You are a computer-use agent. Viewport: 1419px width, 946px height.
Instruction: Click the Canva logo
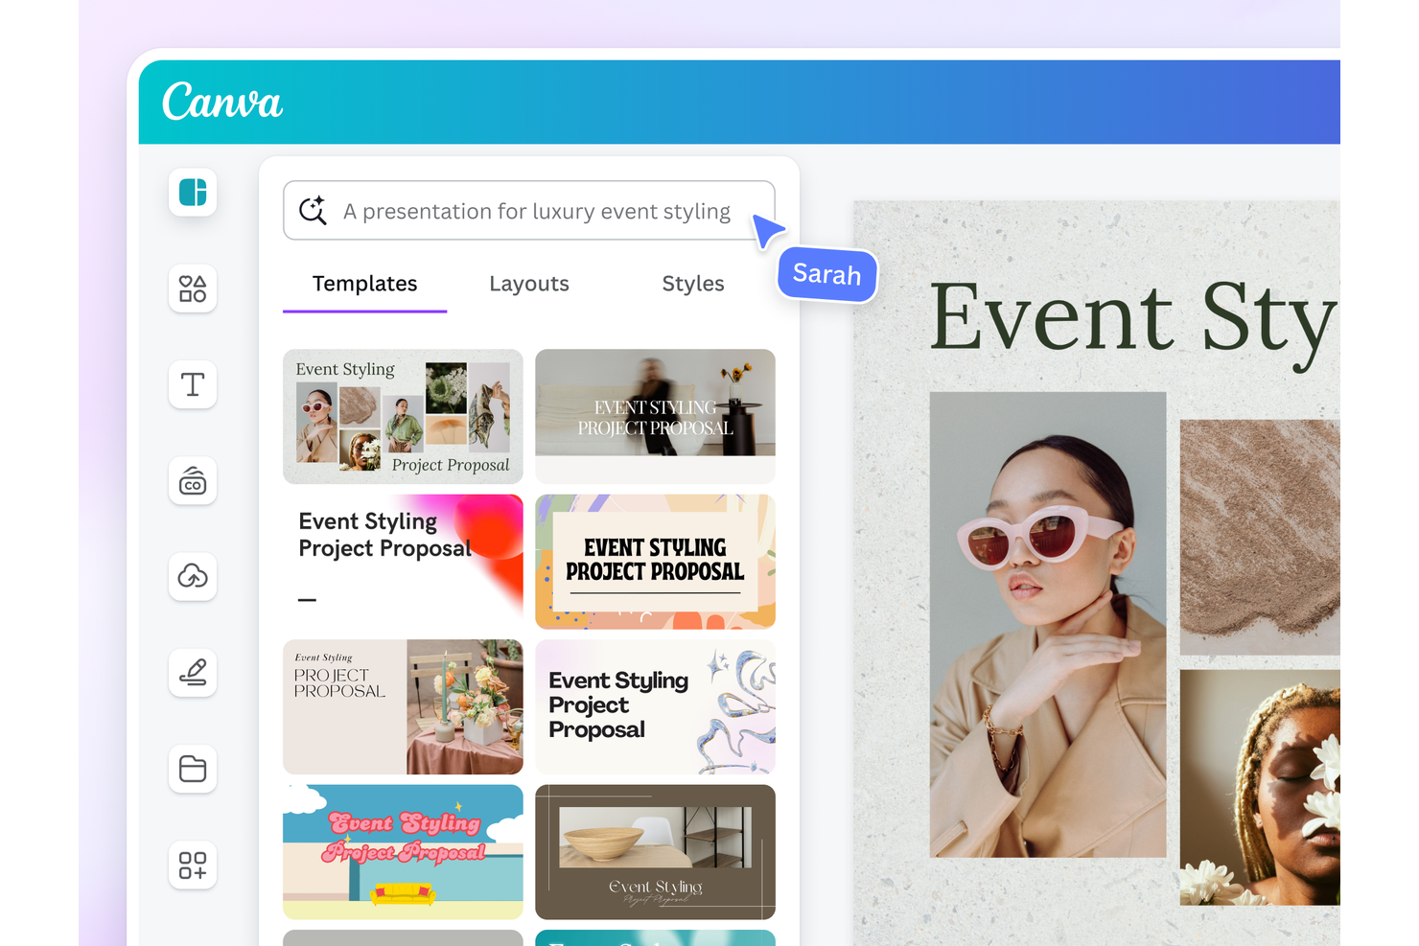[x=222, y=103]
